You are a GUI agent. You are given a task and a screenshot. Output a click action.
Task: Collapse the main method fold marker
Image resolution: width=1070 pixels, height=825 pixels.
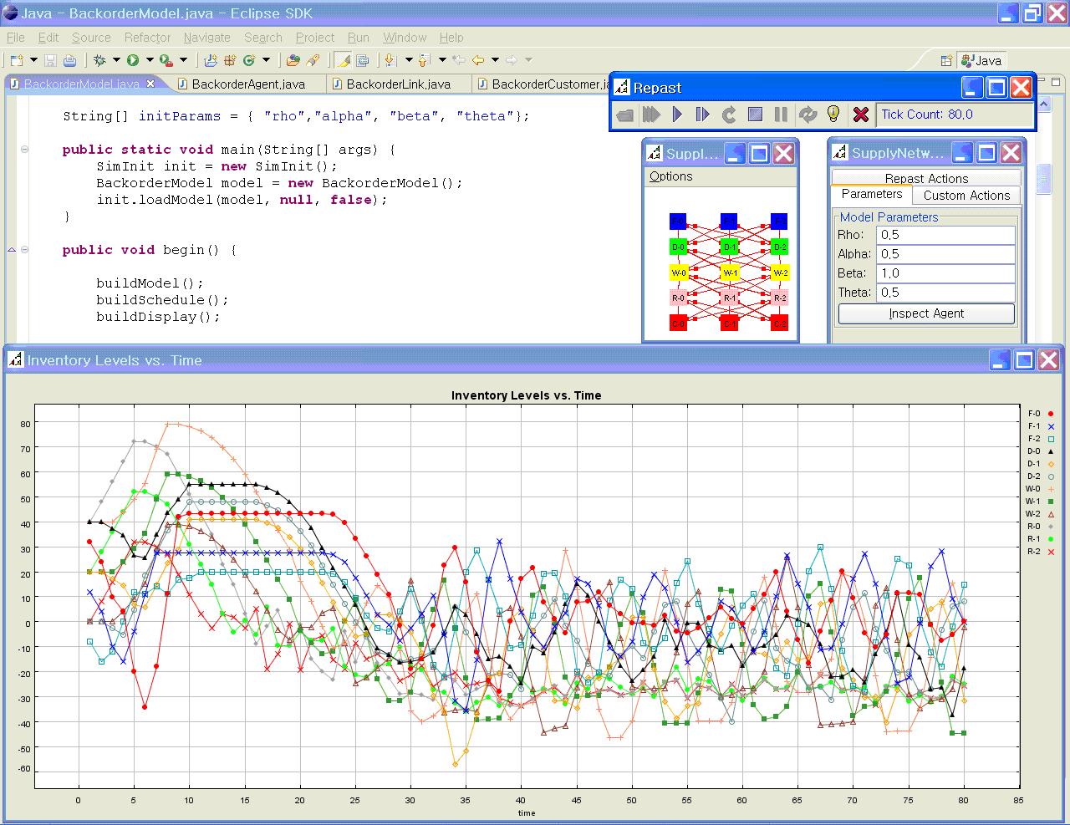click(24, 150)
